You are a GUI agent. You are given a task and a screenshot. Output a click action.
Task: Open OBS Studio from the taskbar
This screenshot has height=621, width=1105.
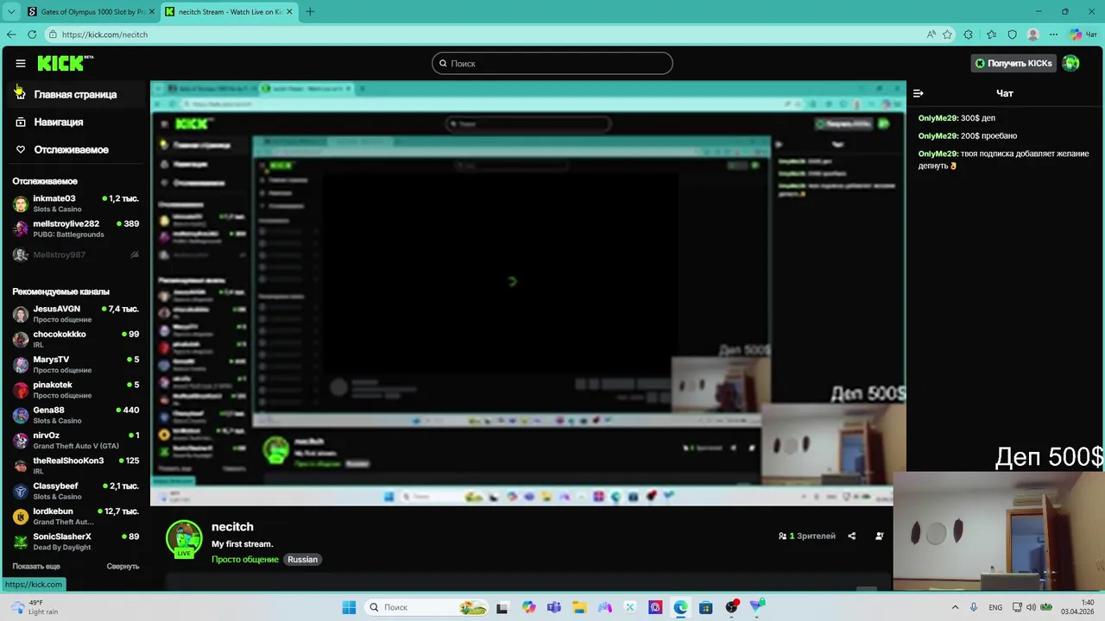click(732, 607)
